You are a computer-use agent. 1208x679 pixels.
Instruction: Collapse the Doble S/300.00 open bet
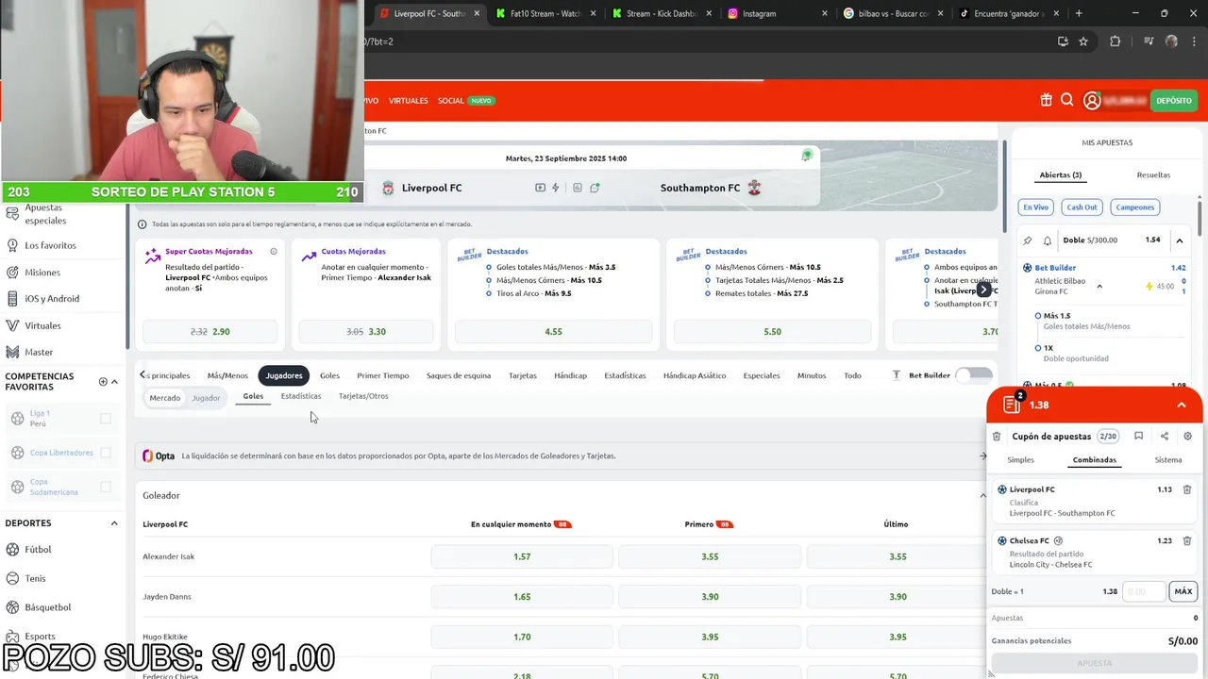coord(1180,240)
